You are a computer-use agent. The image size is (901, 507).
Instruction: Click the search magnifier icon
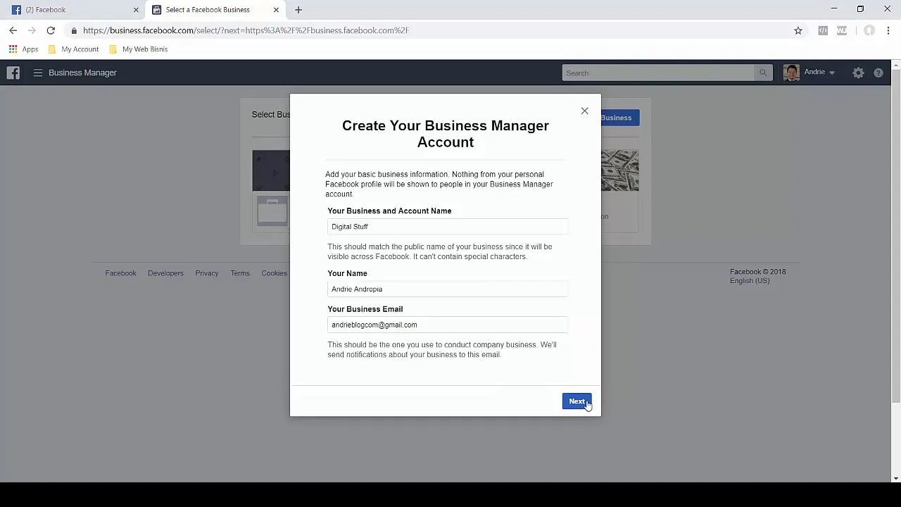click(763, 73)
